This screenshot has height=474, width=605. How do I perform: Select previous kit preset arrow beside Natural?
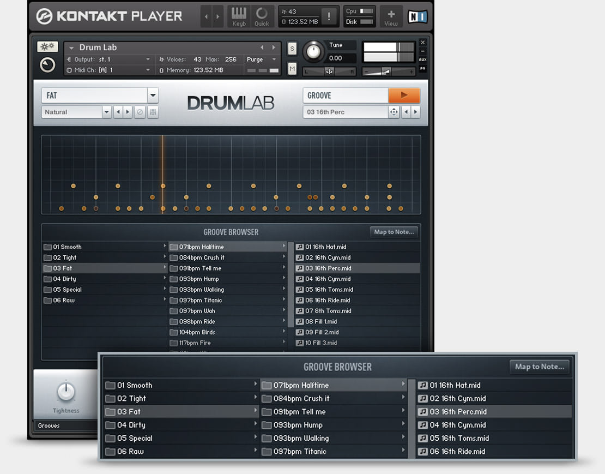click(x=118, y=112)
